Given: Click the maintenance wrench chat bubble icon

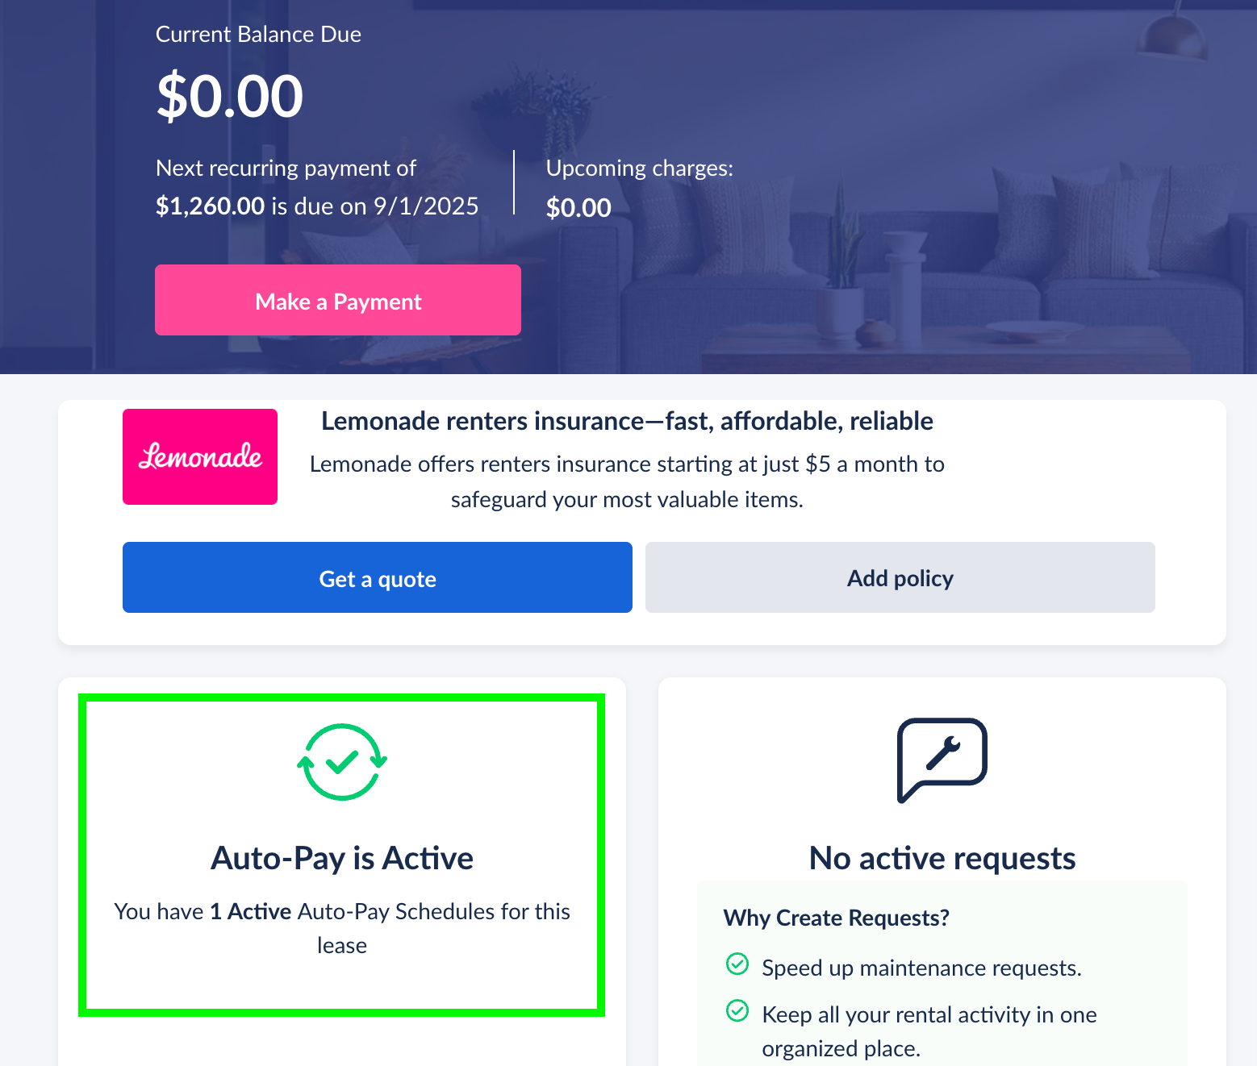Looking at the screenshot, I should [942, 760].
